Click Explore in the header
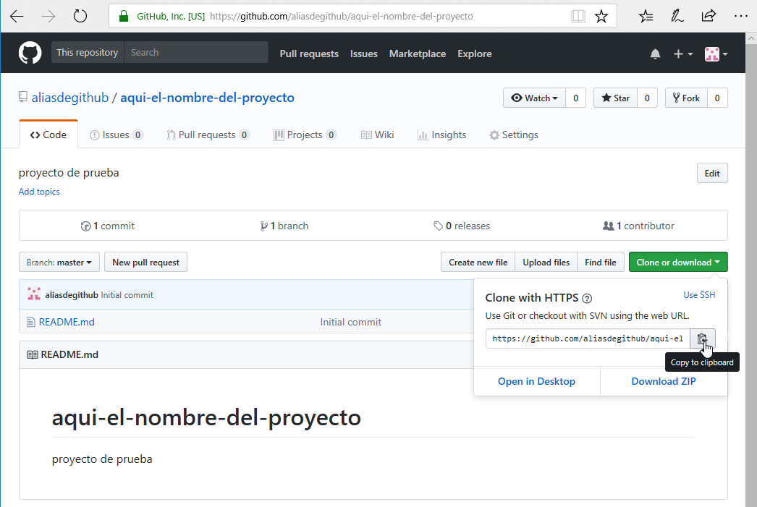 coord(475,54)
